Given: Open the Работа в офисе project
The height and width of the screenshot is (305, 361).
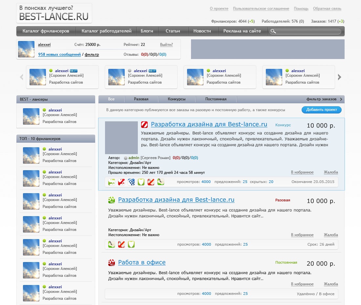Looking at the screenshot, I should 142,262.
